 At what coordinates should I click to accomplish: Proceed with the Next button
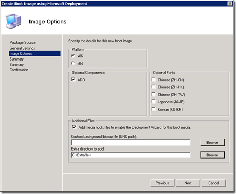188,183
